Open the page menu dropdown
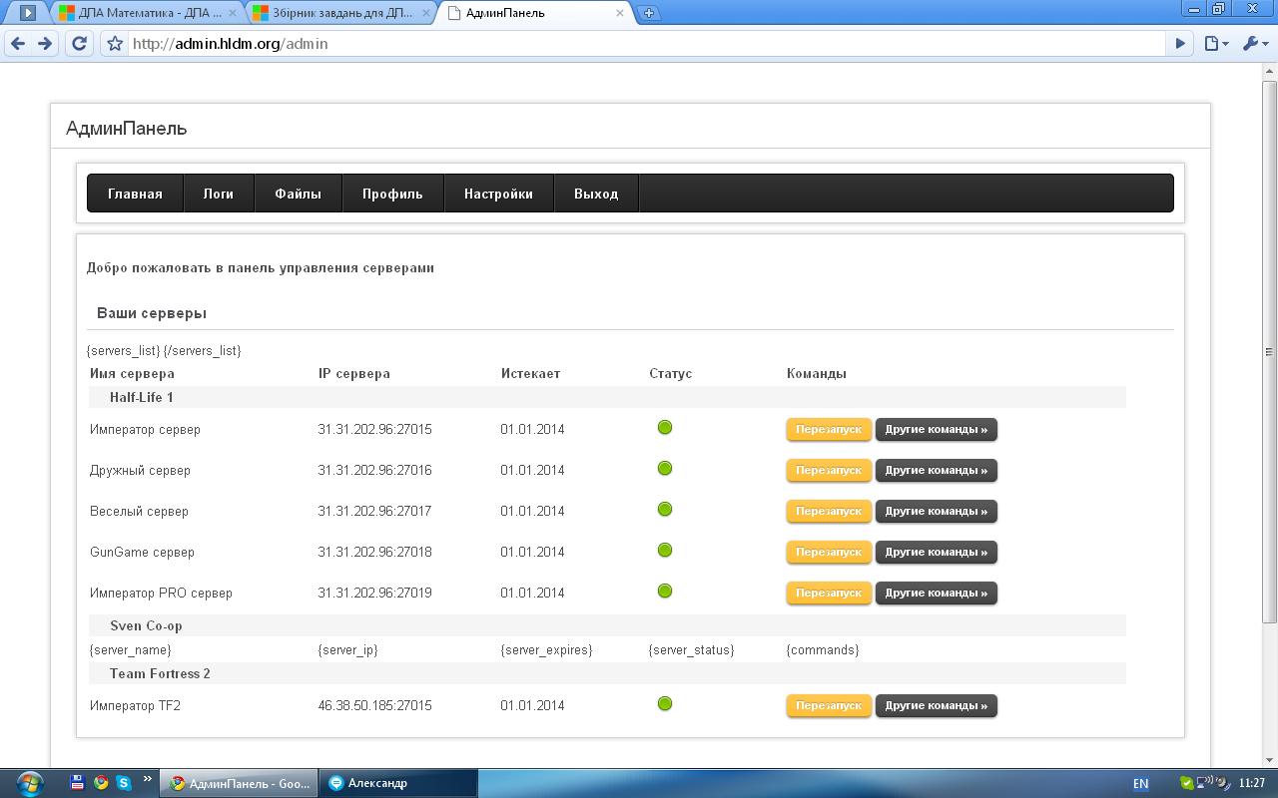Image resolution: width=1278 pixels, height=798 pixels. click(x=1215, y=44)
